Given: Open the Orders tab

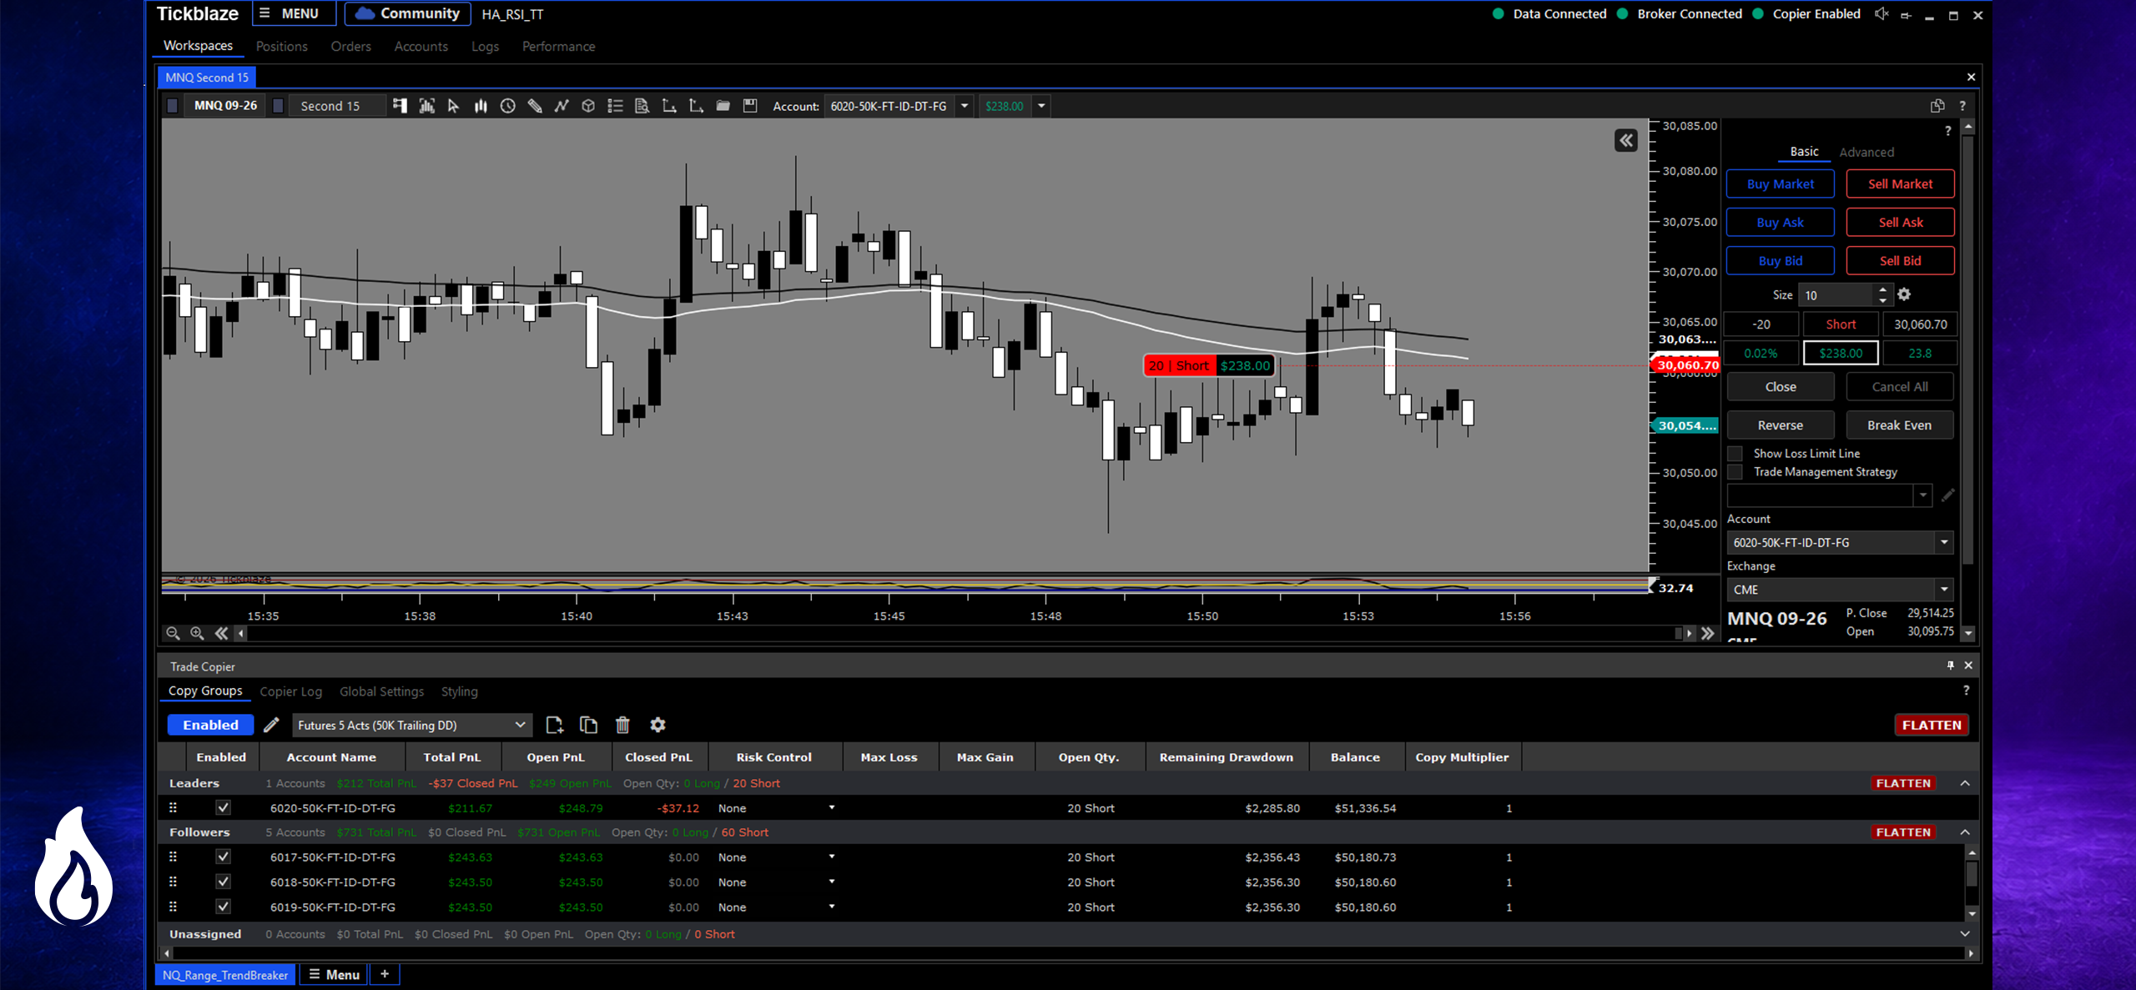Looking at the screenshot, I should point(350,47).
